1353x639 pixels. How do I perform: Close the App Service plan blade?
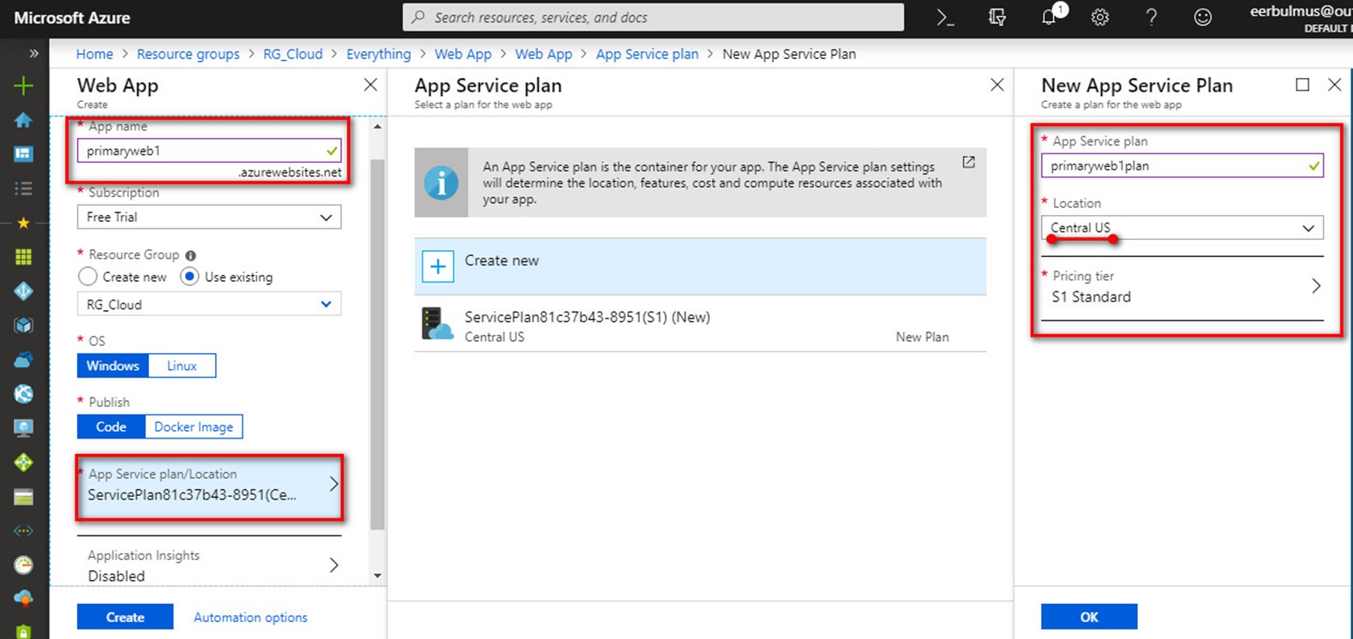(x=997, y=85)
